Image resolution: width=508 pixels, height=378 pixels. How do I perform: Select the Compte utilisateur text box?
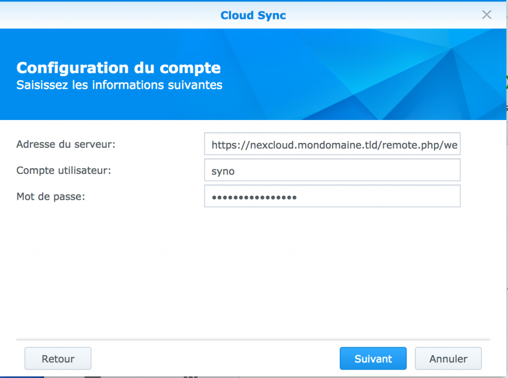[332, 170]
